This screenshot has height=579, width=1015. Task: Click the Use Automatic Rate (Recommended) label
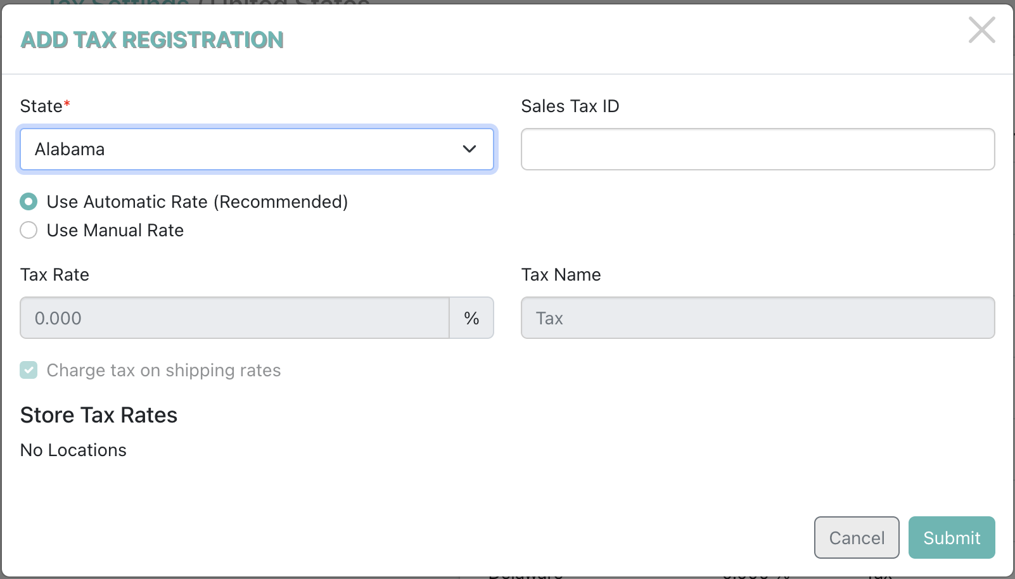[197, 202]
